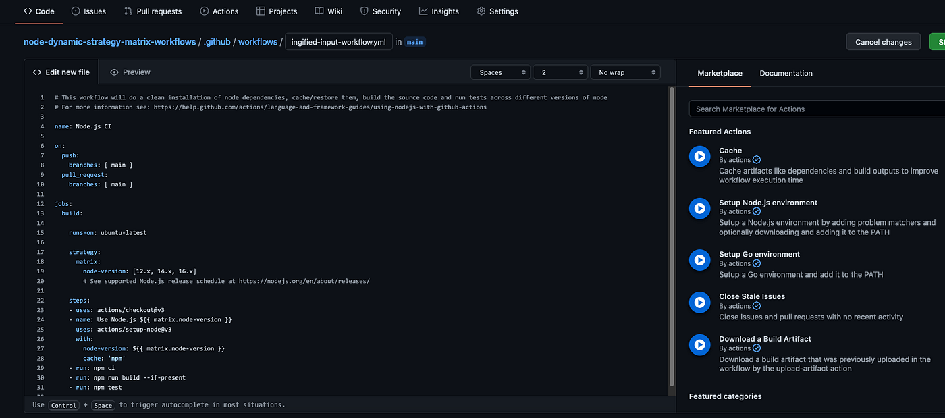The height and width of the screenshot is (418, 945).
Task: Click the main branch label
Action: (415, 42)
